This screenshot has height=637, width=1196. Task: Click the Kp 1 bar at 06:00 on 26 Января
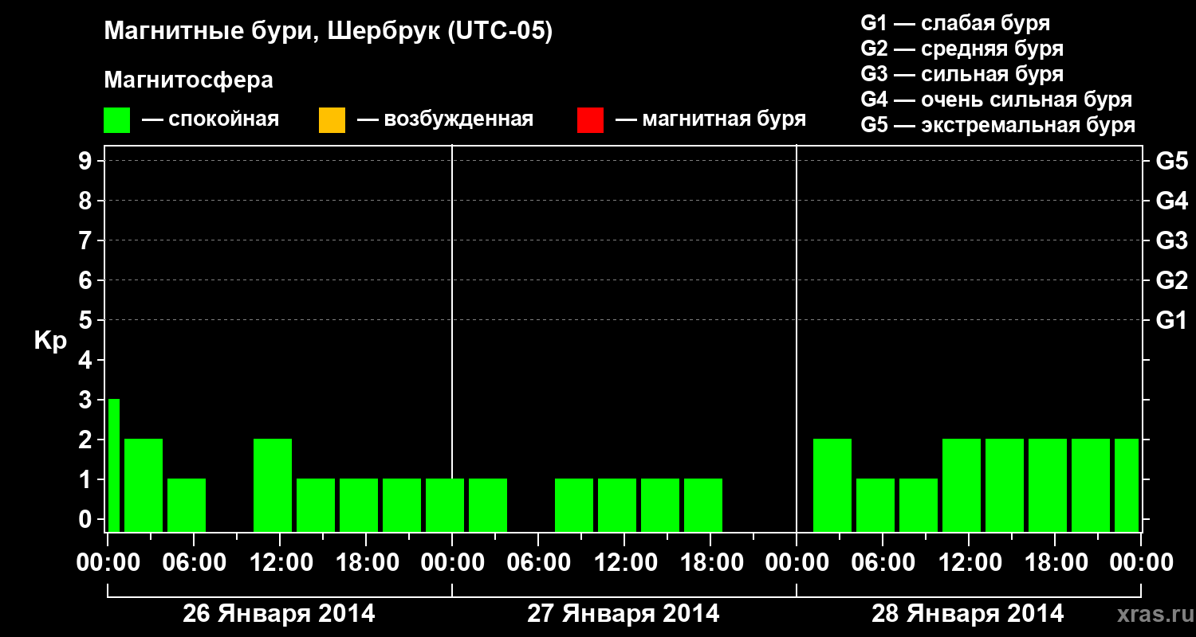click(187, 505)
